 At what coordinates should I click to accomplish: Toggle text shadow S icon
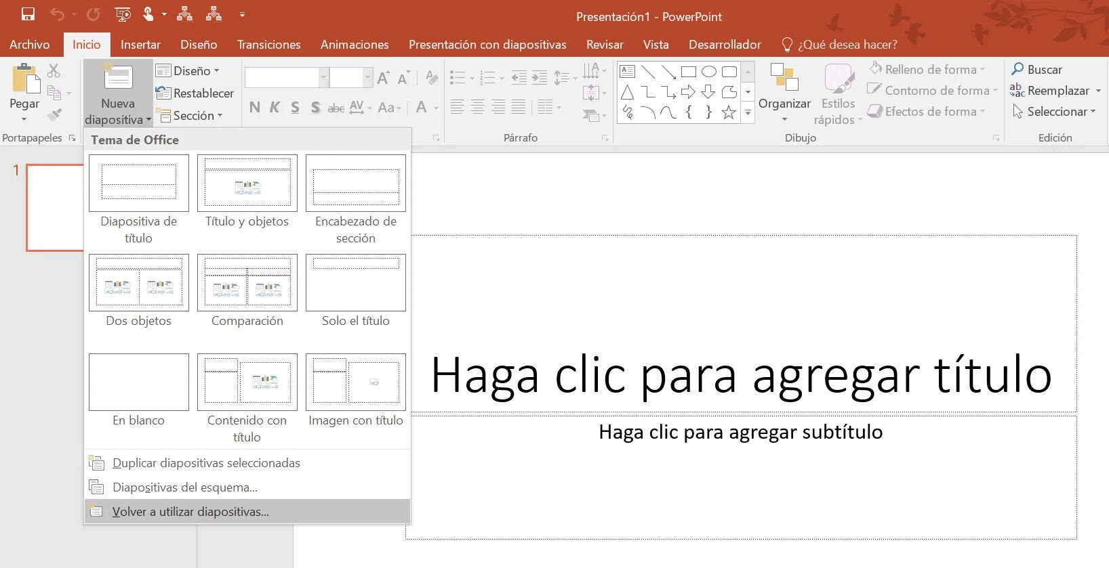pos(315,107)
